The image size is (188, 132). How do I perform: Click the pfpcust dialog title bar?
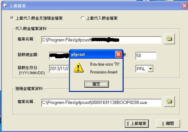[x=92, y=54]
